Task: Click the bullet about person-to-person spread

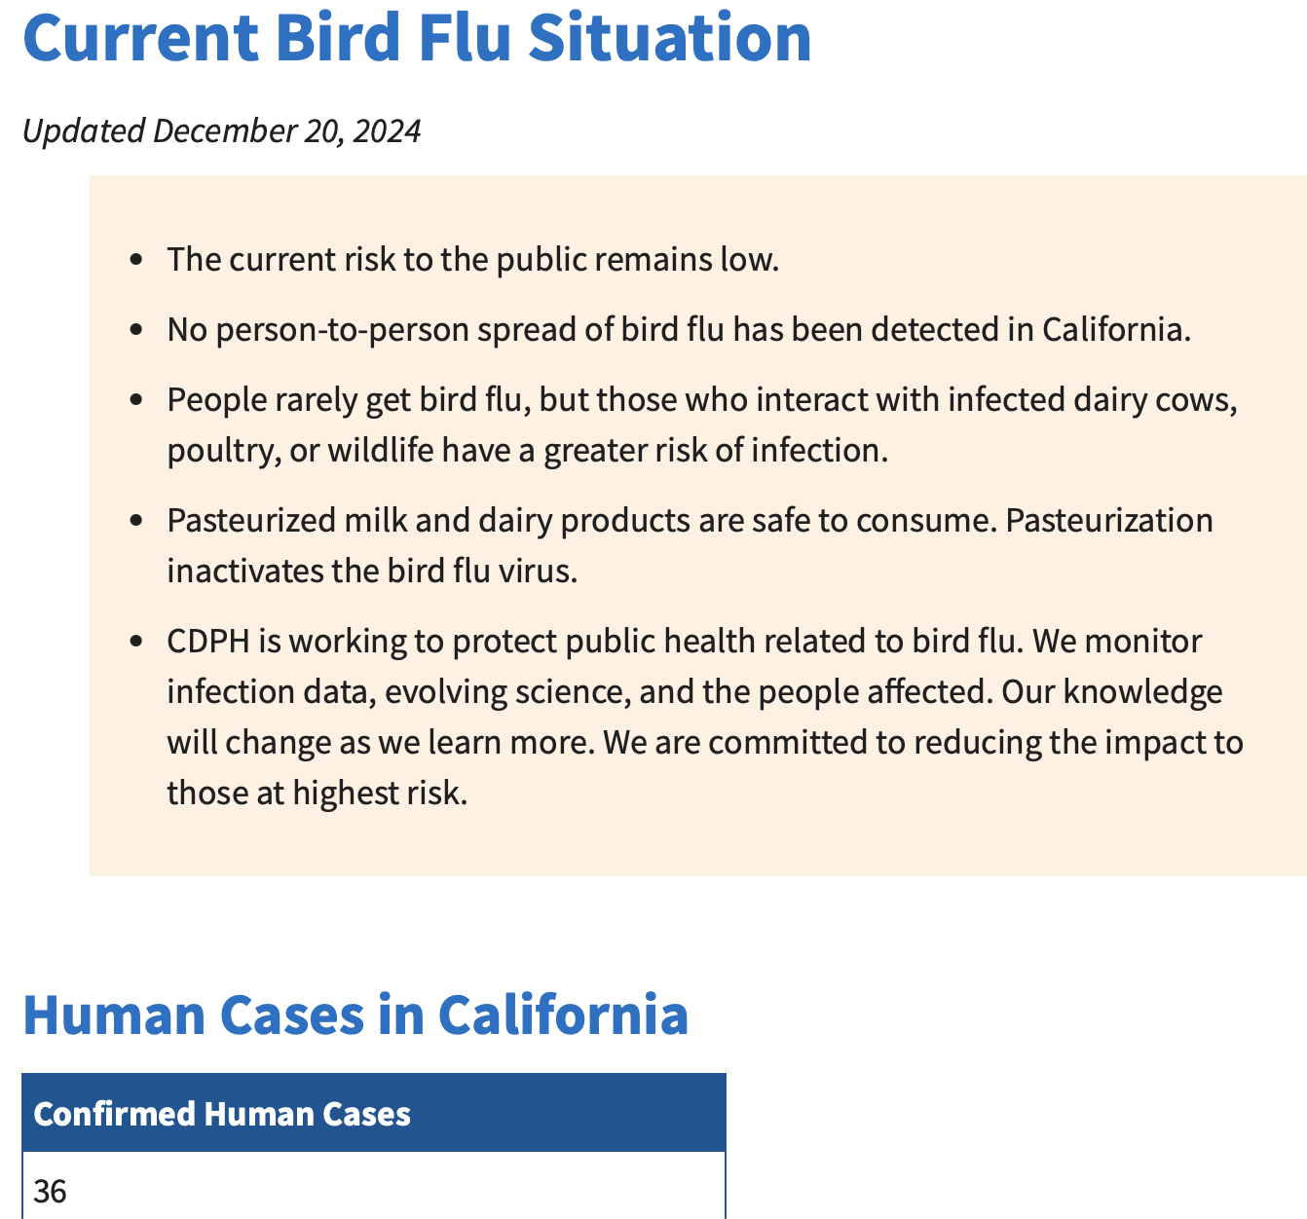Action: (679, 330)
